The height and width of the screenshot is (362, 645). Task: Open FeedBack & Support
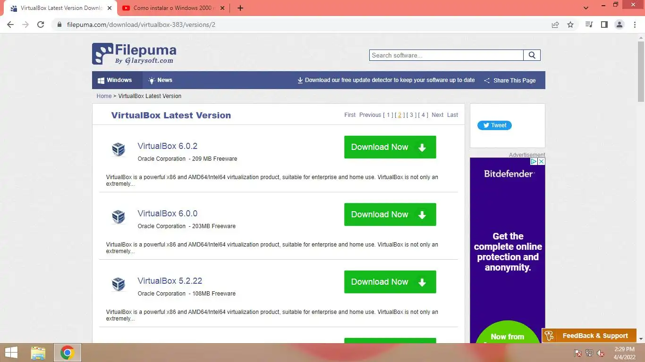589,336
